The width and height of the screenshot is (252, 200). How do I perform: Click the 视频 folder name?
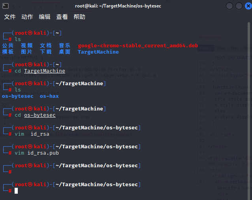coord(27,46)
